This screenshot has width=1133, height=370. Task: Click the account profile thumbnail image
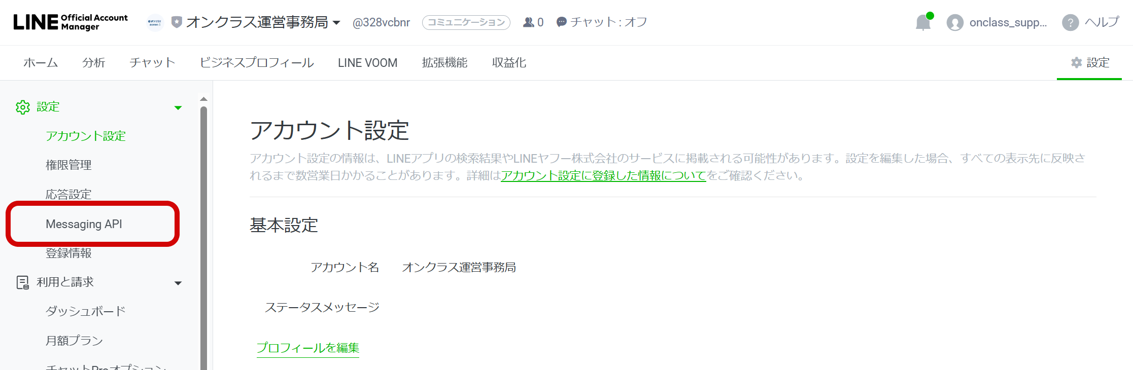point(155,22)
